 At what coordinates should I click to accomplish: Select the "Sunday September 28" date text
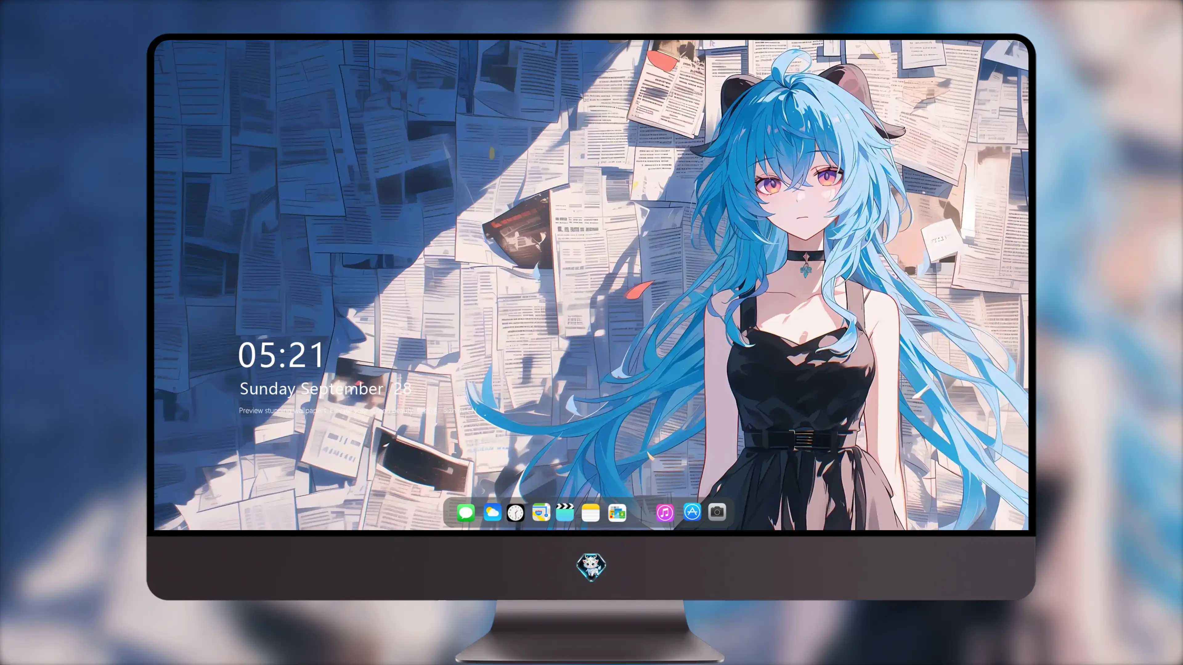pos(325,389)
